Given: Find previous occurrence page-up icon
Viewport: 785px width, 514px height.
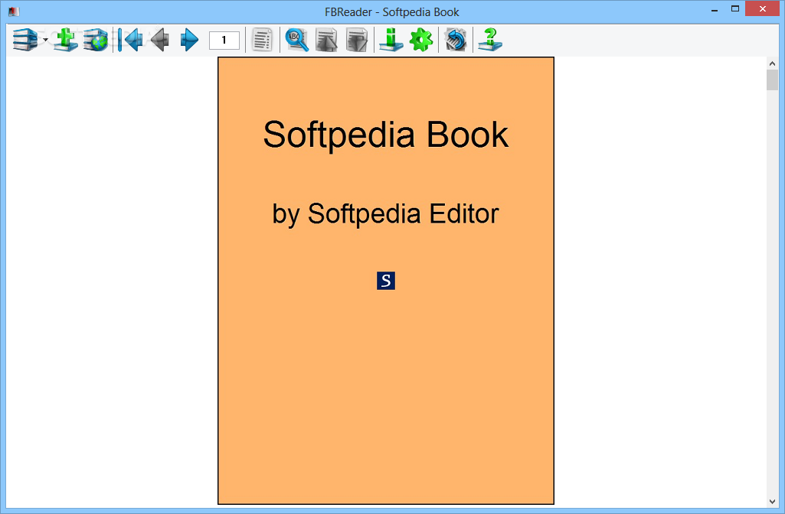Looking at the screenshot, I should coord(326,40).
